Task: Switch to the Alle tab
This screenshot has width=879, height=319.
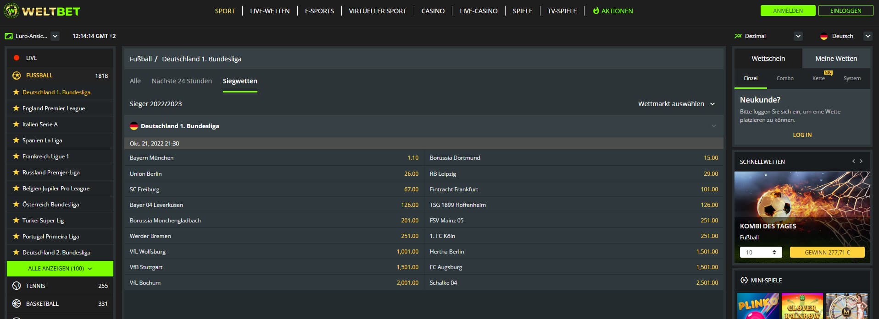Action: (135, 81)
